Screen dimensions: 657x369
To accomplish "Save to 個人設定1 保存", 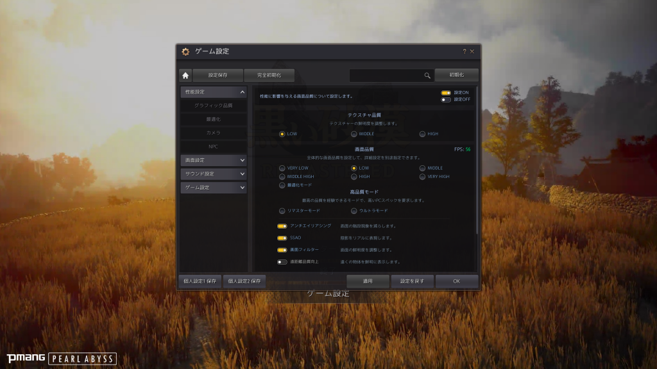I will coord(200,281).
